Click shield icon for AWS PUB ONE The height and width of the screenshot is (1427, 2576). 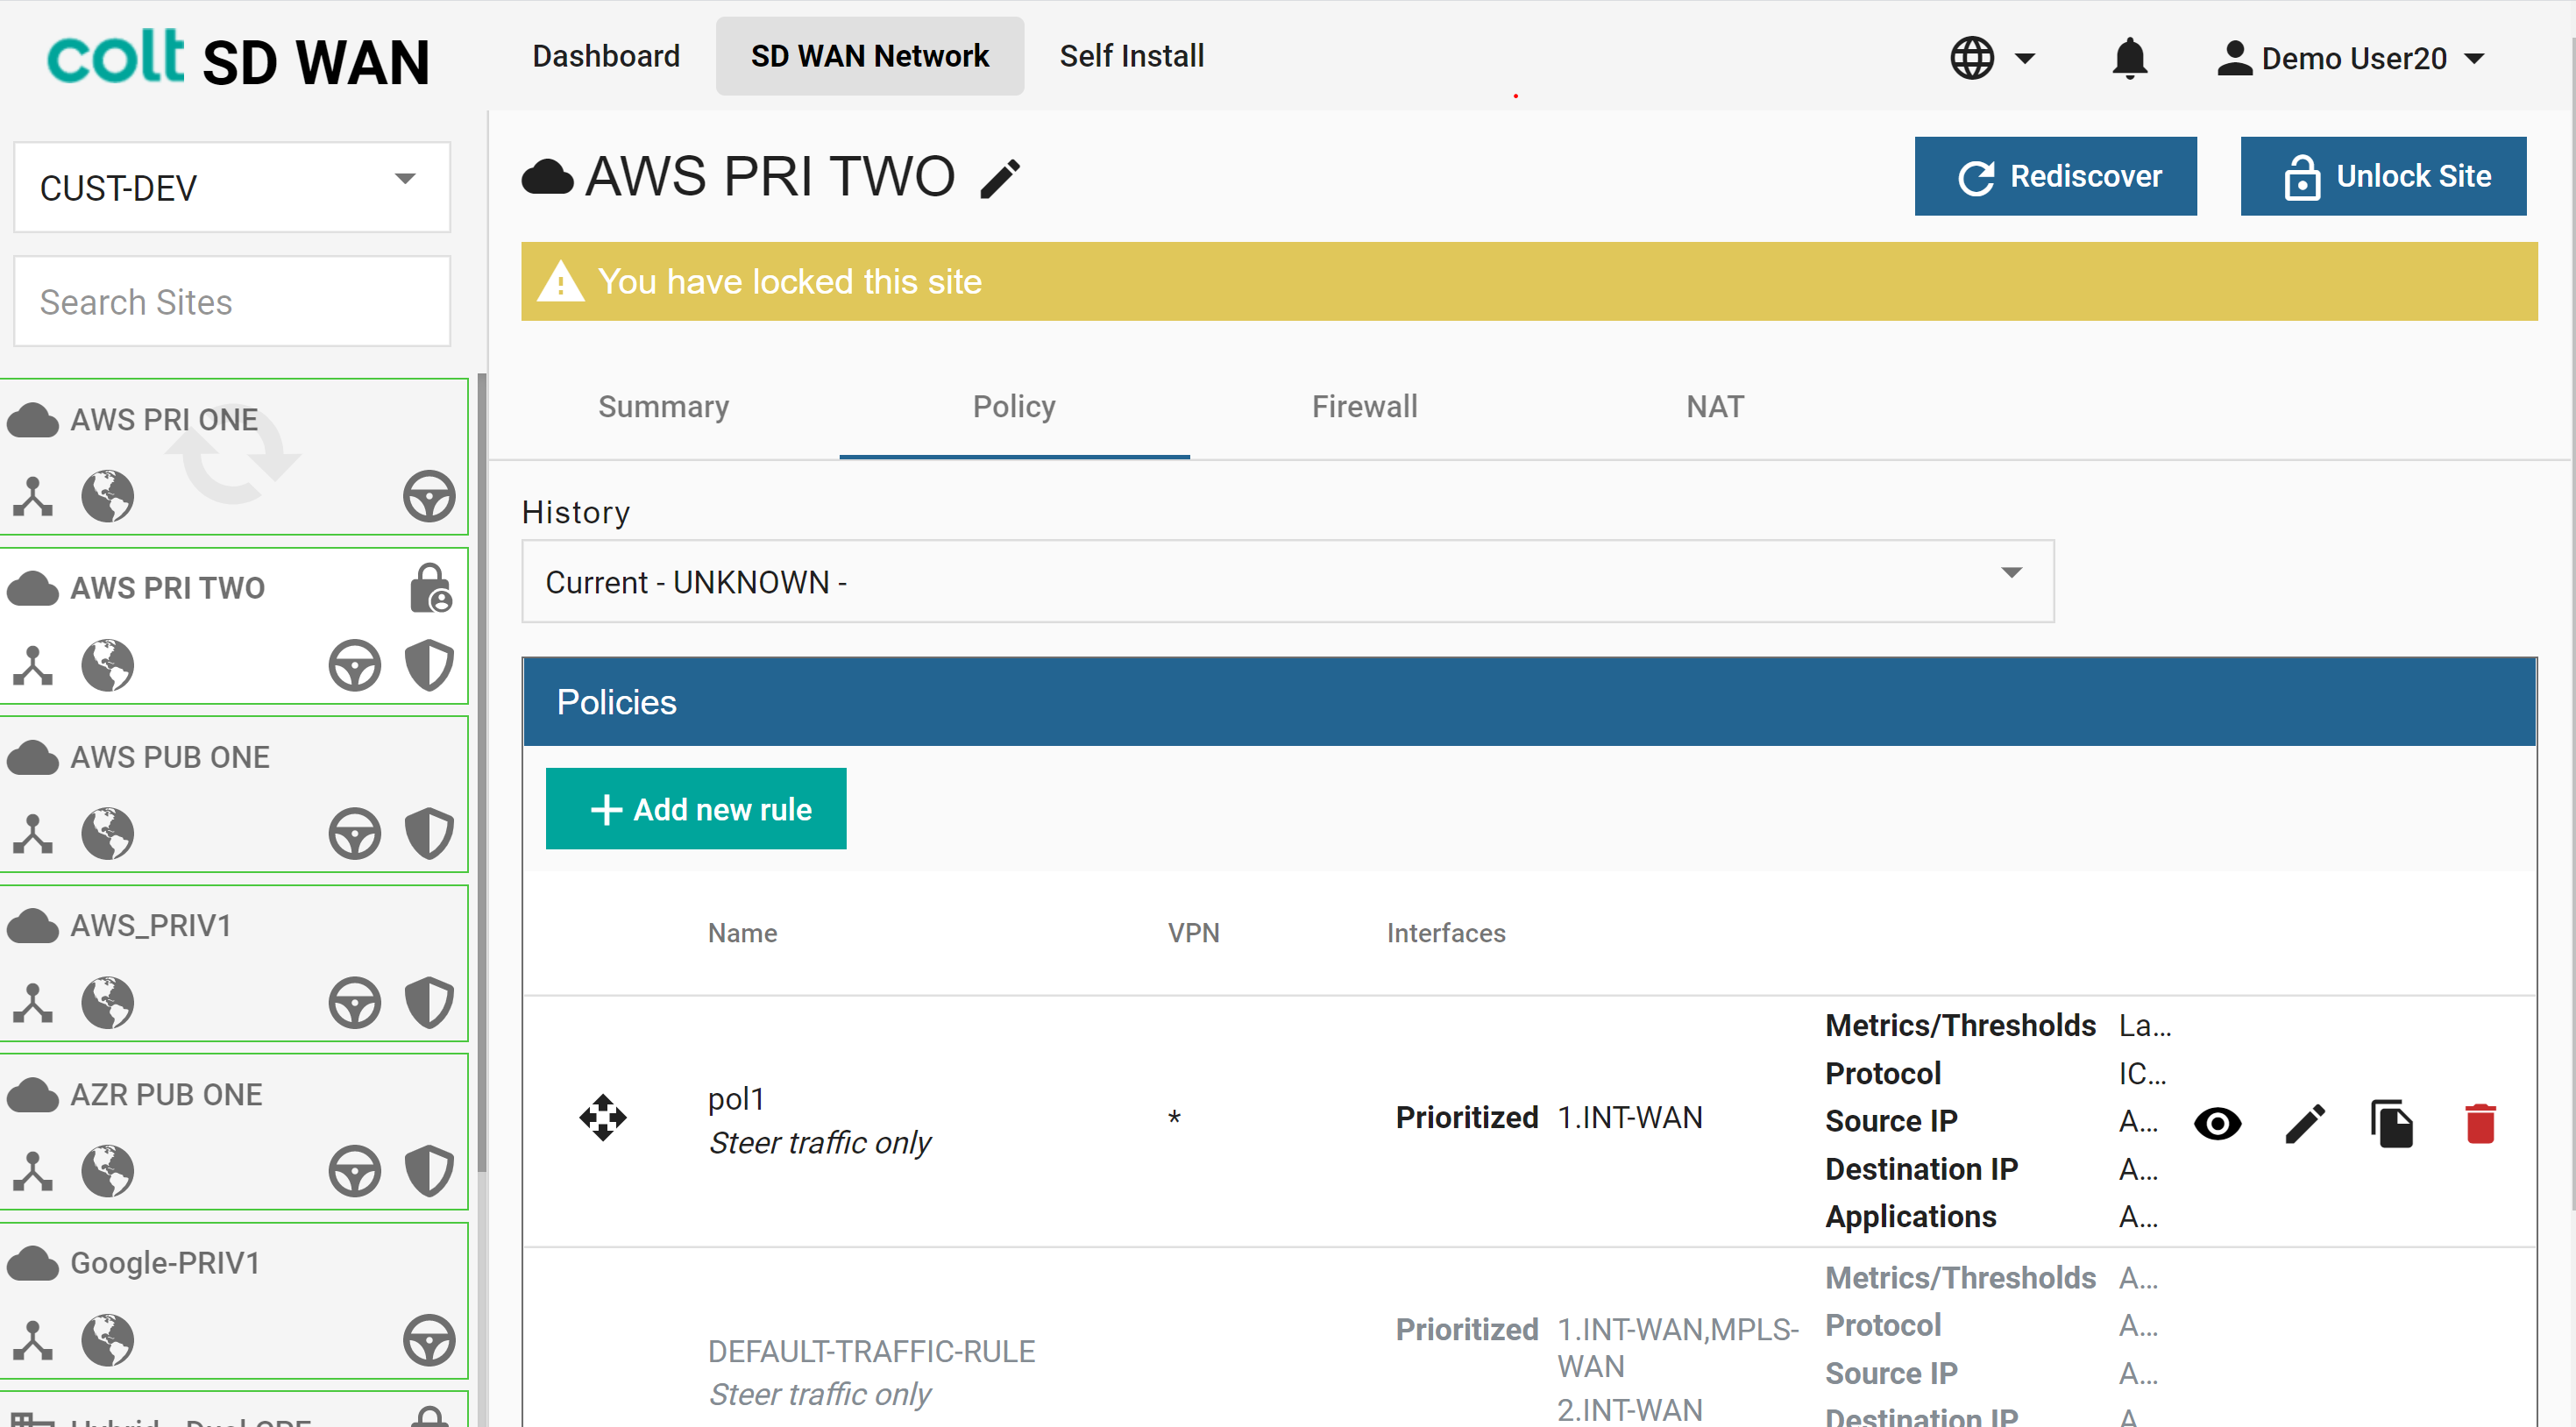429,834
